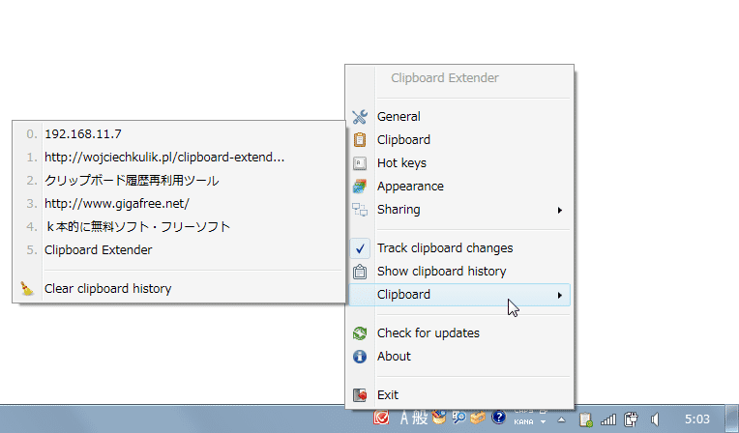Click the Hot keys keyboard icon
The height and width of the screenshot is (433, 739).
click(x=360, y=163)
